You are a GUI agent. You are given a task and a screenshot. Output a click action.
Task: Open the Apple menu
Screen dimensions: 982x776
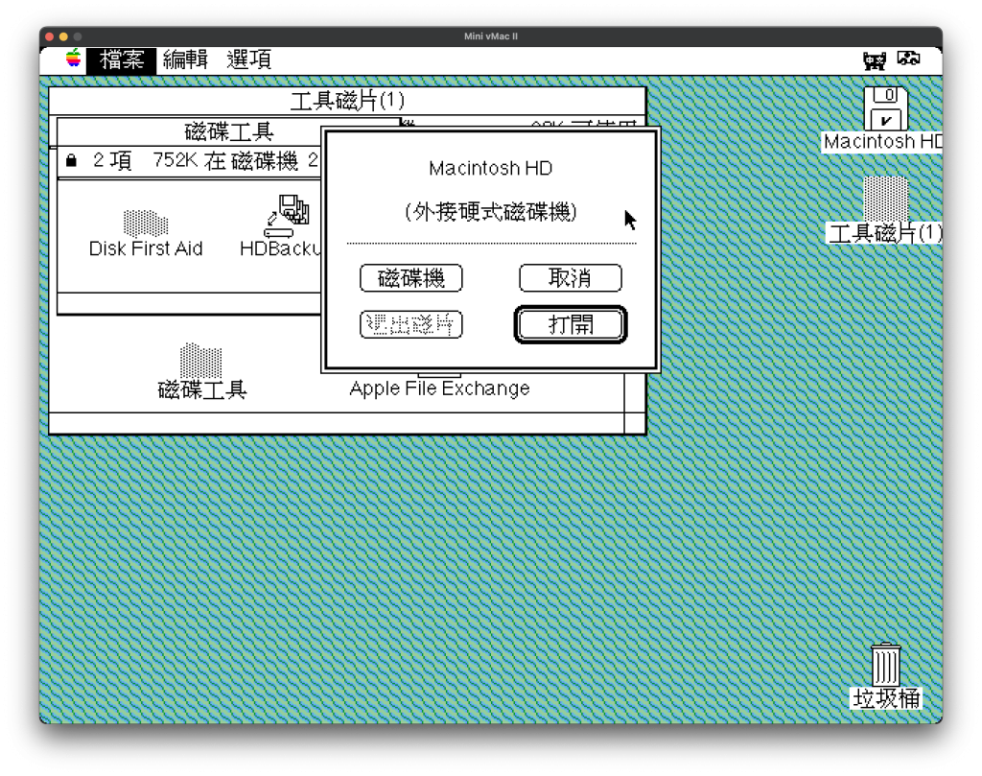pyautogui.click(x=74, y=59)
